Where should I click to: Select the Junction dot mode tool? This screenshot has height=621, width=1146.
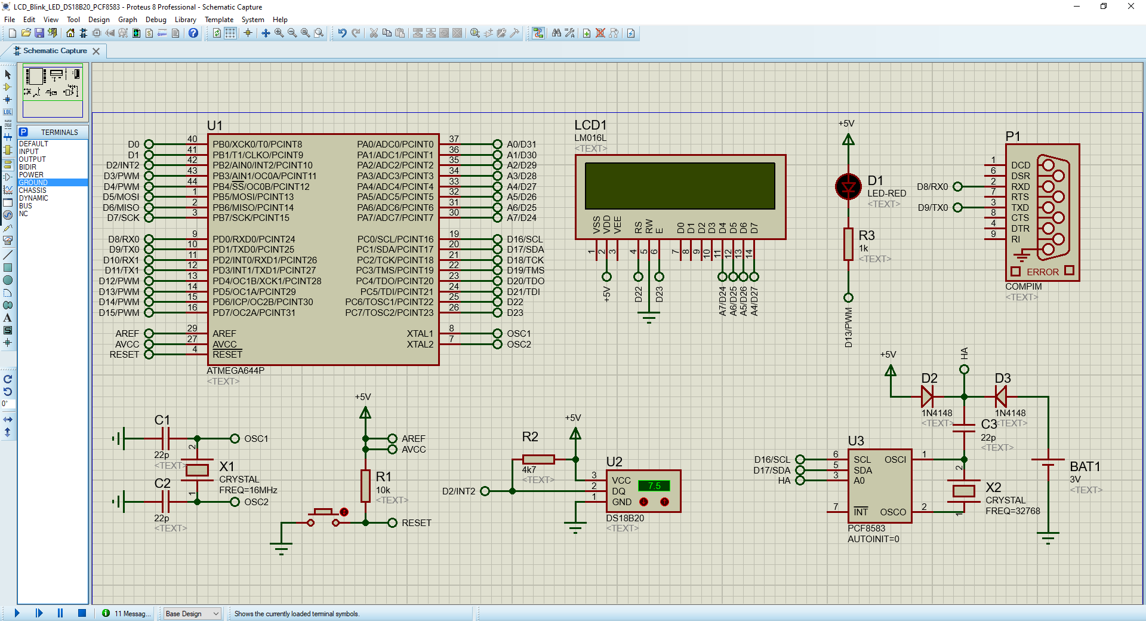tap(8, 100)
